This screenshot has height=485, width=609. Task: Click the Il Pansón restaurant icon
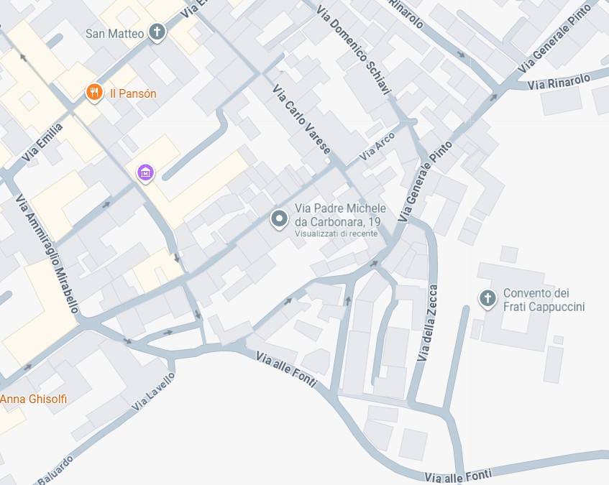tap(94, 93)
